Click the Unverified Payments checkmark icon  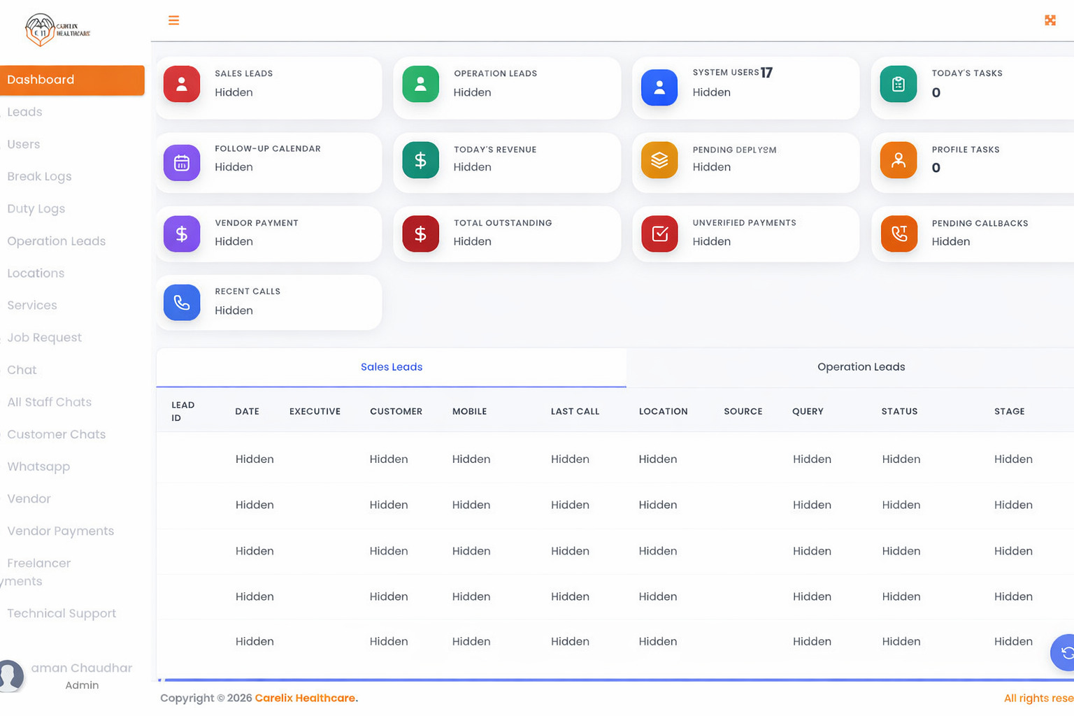click(x=659, y=234)
